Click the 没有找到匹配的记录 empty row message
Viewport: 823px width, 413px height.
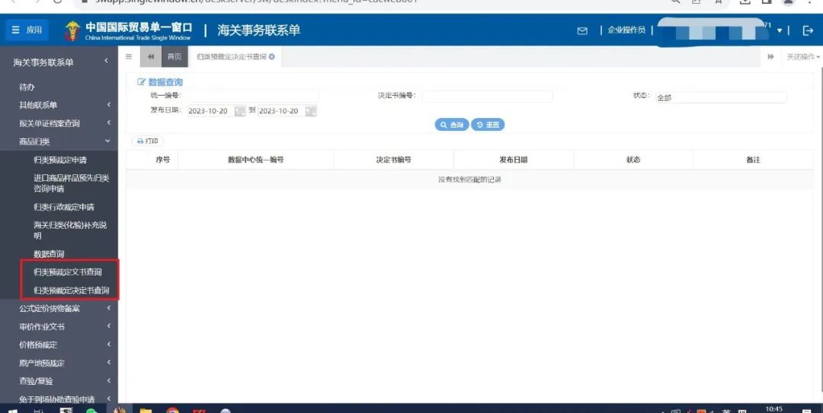pyautogui.click(x=469, y=179)
